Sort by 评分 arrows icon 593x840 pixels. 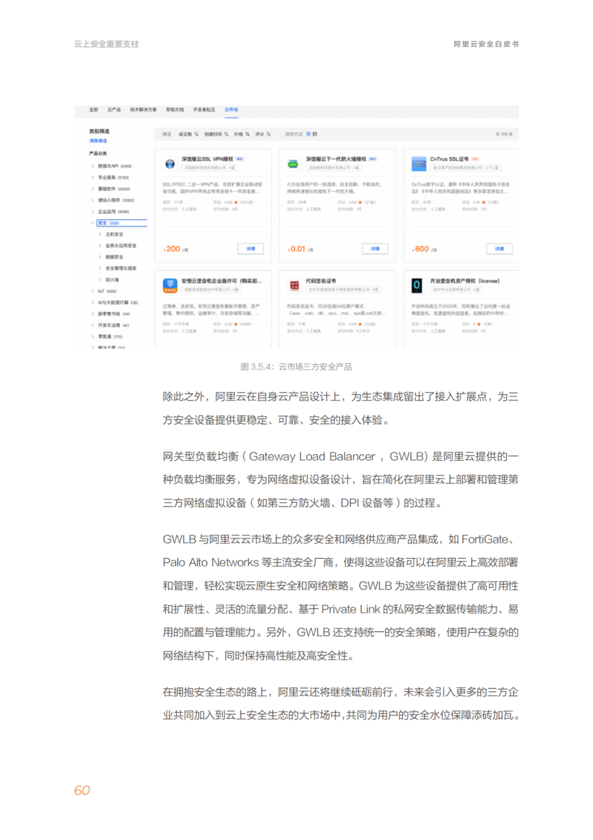click(268, 134)
